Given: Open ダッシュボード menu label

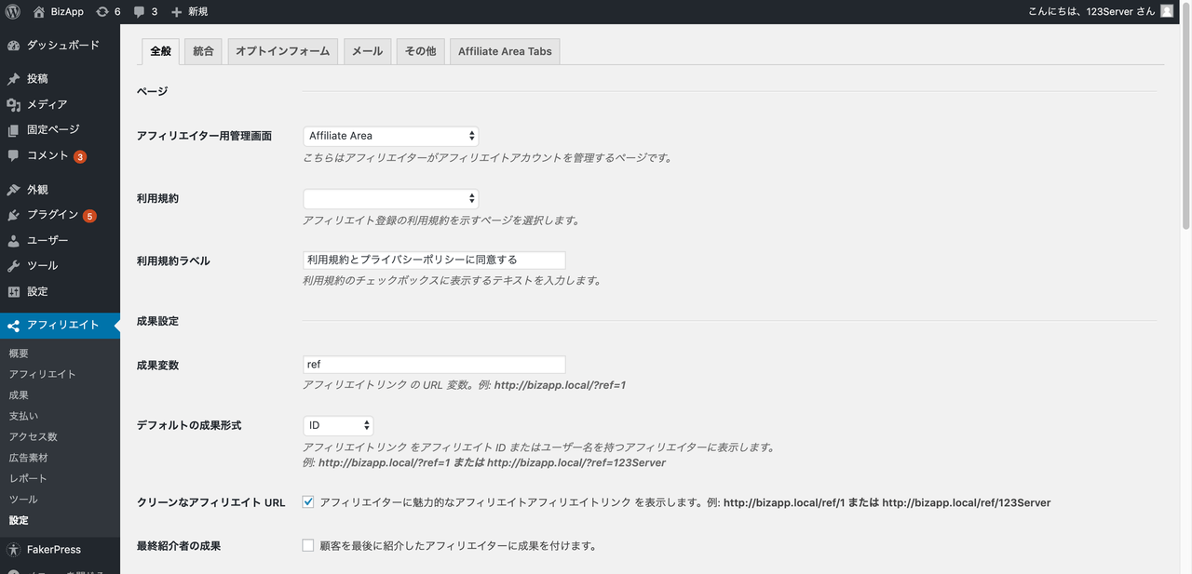Looking at the screenshot, I should point(63,45).
